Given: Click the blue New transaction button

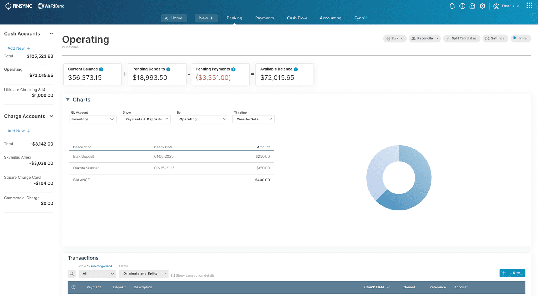Looking at the screenshot, I should tap(512, 273).
